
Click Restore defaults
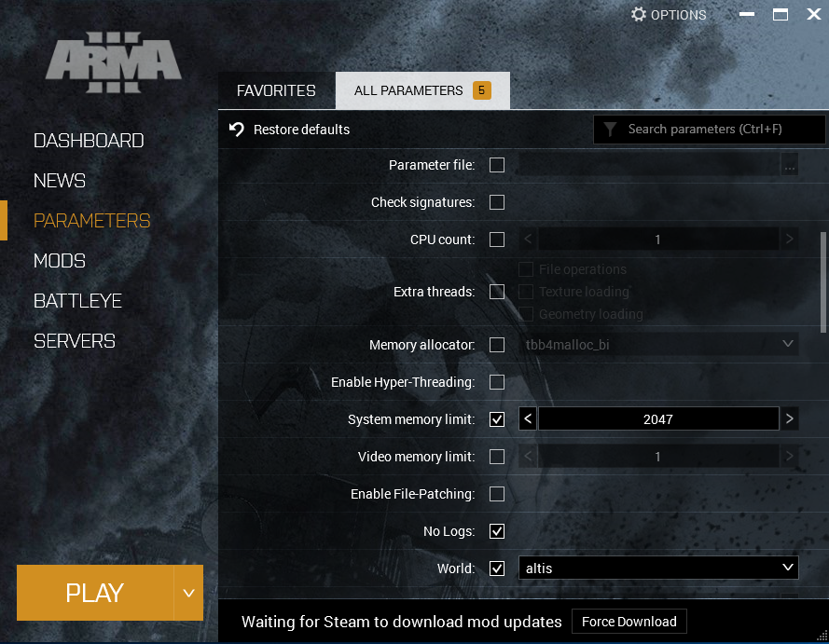coord(301,130)
